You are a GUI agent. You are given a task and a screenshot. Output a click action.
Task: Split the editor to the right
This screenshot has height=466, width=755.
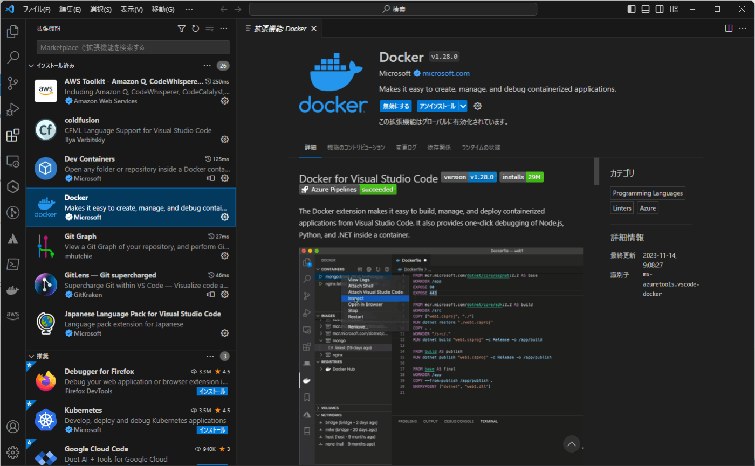tap(729, 29)
